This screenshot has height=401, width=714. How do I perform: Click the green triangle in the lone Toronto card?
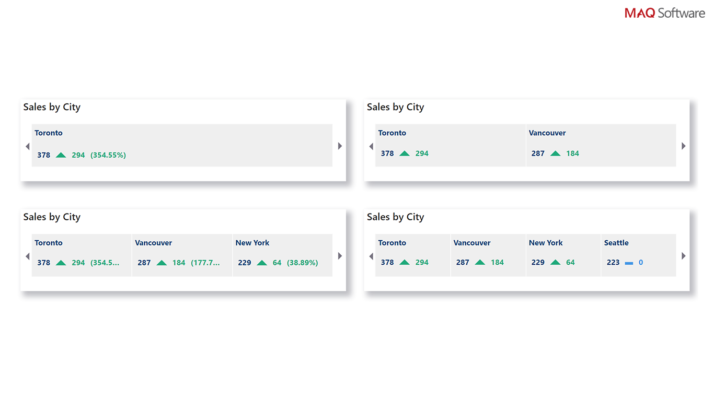click(x=61, y=155)
